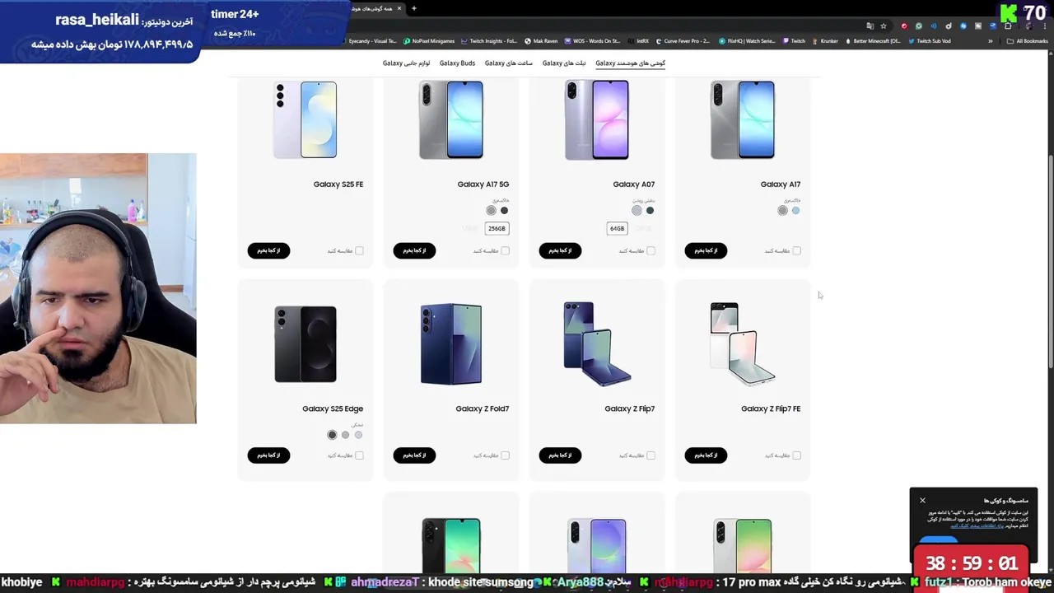Click the buy button under Galaxy Z Flip7 FE
The width and height of the screenshot is (1054, 593).
pyautogui.click(x=706, y=455)
